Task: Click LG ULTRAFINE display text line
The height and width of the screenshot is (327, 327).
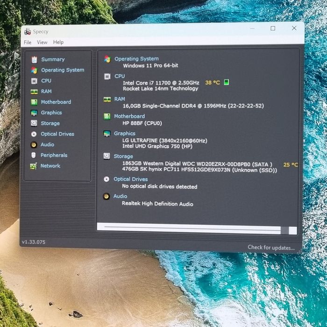Action: coord(165,141)
